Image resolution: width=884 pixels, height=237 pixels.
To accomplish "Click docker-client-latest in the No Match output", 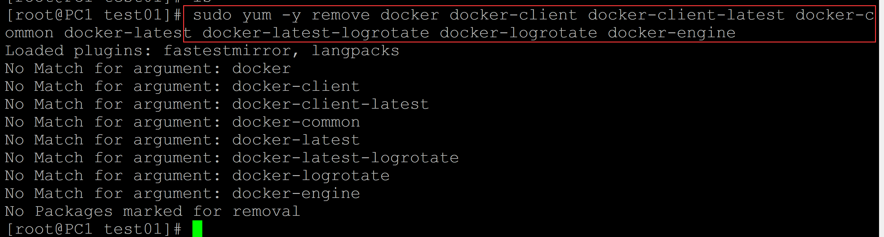I will point(330,104).
